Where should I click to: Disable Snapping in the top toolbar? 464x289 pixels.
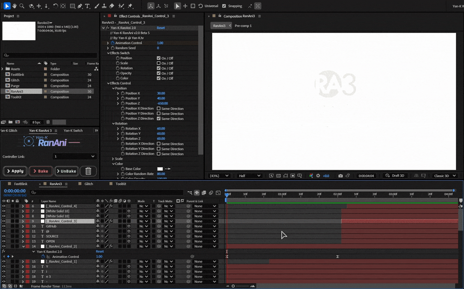coord(223,6)
